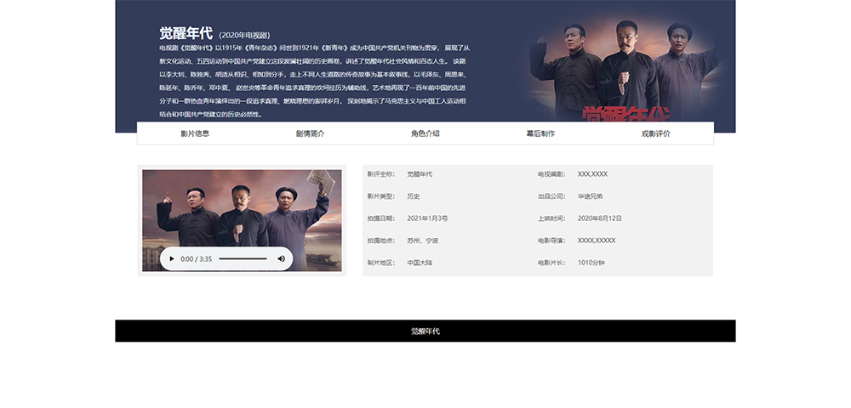Click the 拍摄日期 label
Viewport: 851px width, 408px height.
(381, 219)
